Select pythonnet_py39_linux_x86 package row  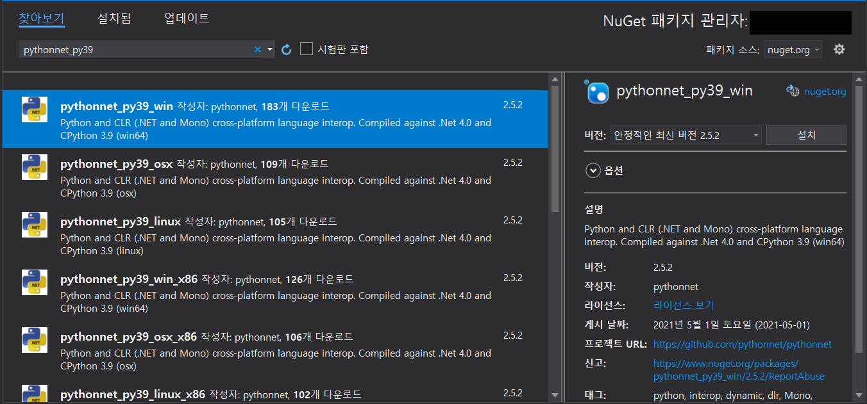click(275, 391)
